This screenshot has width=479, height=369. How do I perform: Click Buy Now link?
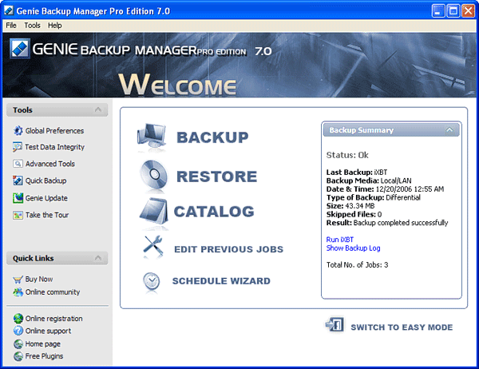(39, 279)
